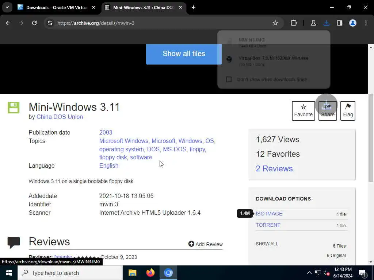Click the Show all files button
Image resolution: width=374 pixels, height=280 pixels.
184,54
